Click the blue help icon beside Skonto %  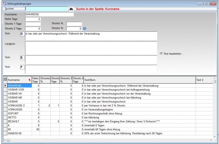tap(85, 29)
